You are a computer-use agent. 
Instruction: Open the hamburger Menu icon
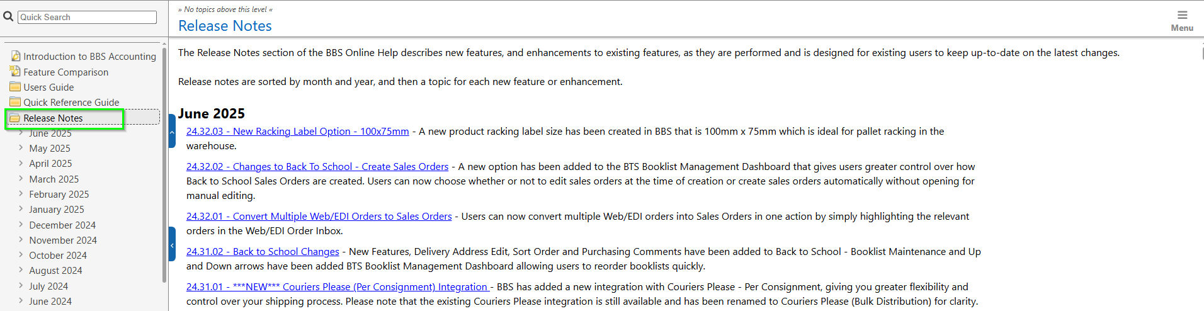1182,15
